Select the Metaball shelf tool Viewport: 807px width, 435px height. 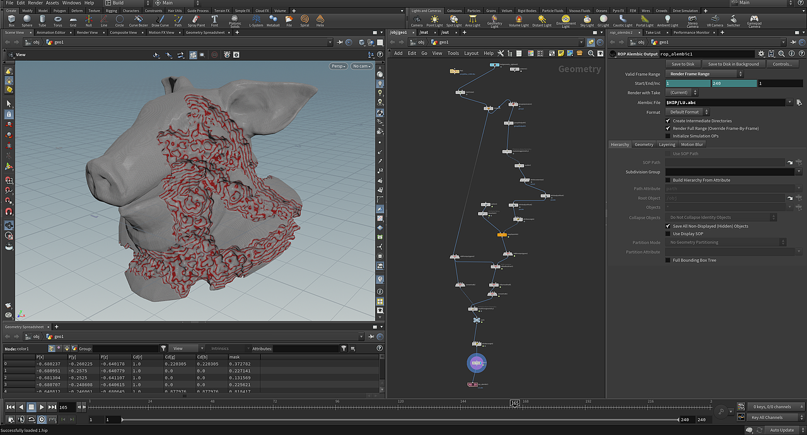click(x=273, y=20)
